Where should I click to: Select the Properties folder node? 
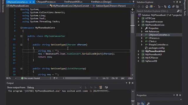153,28
